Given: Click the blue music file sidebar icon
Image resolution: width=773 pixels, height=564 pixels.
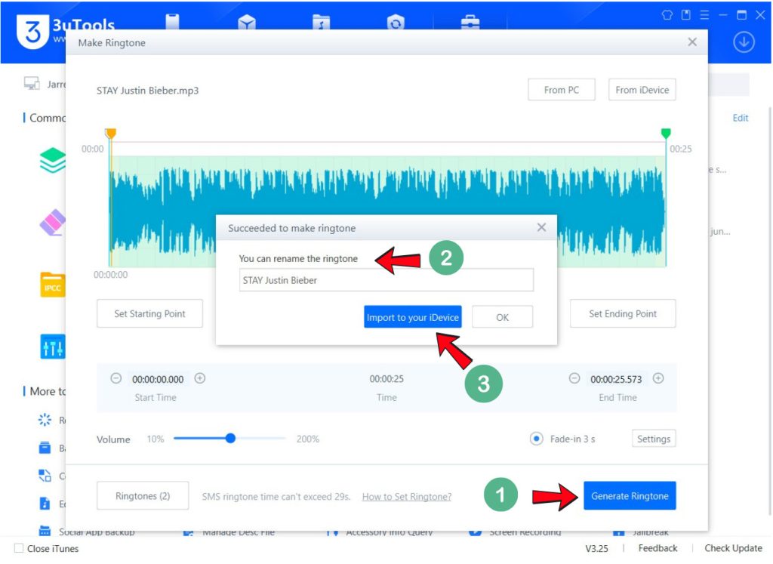Looking at the screenshot, I should click(45, 504).
